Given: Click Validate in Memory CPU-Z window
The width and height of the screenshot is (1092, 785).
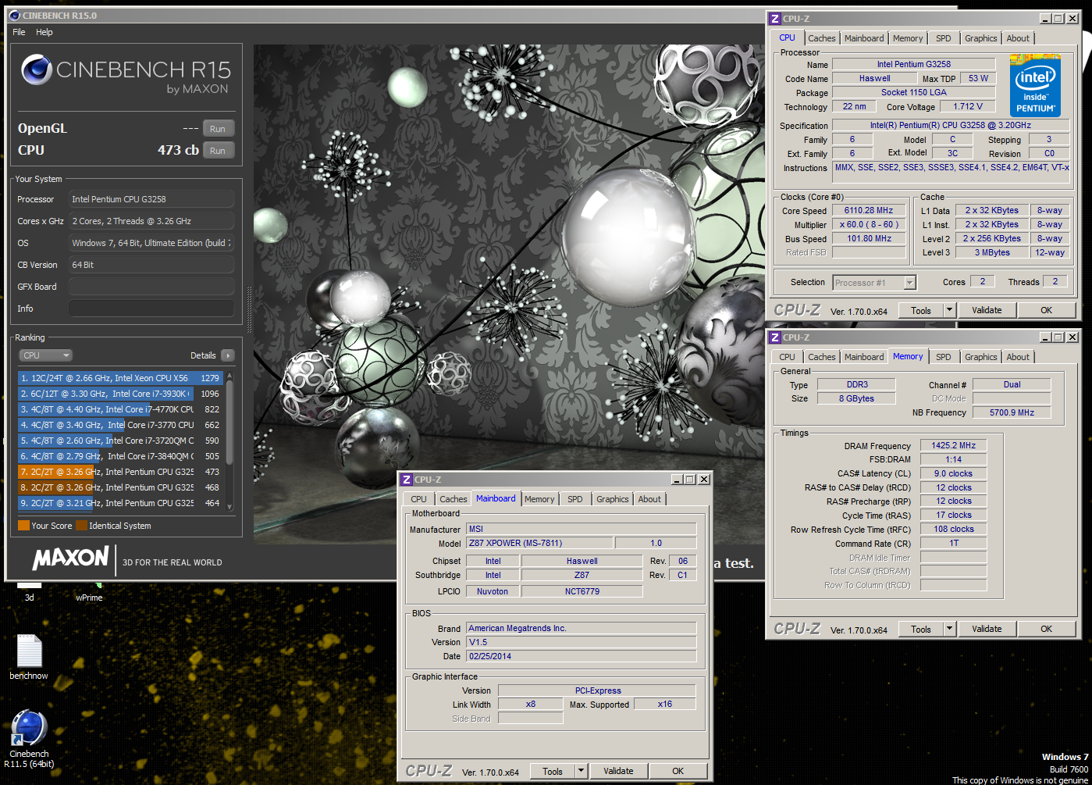Looking at the screenshot, I should tap(987, 629).
